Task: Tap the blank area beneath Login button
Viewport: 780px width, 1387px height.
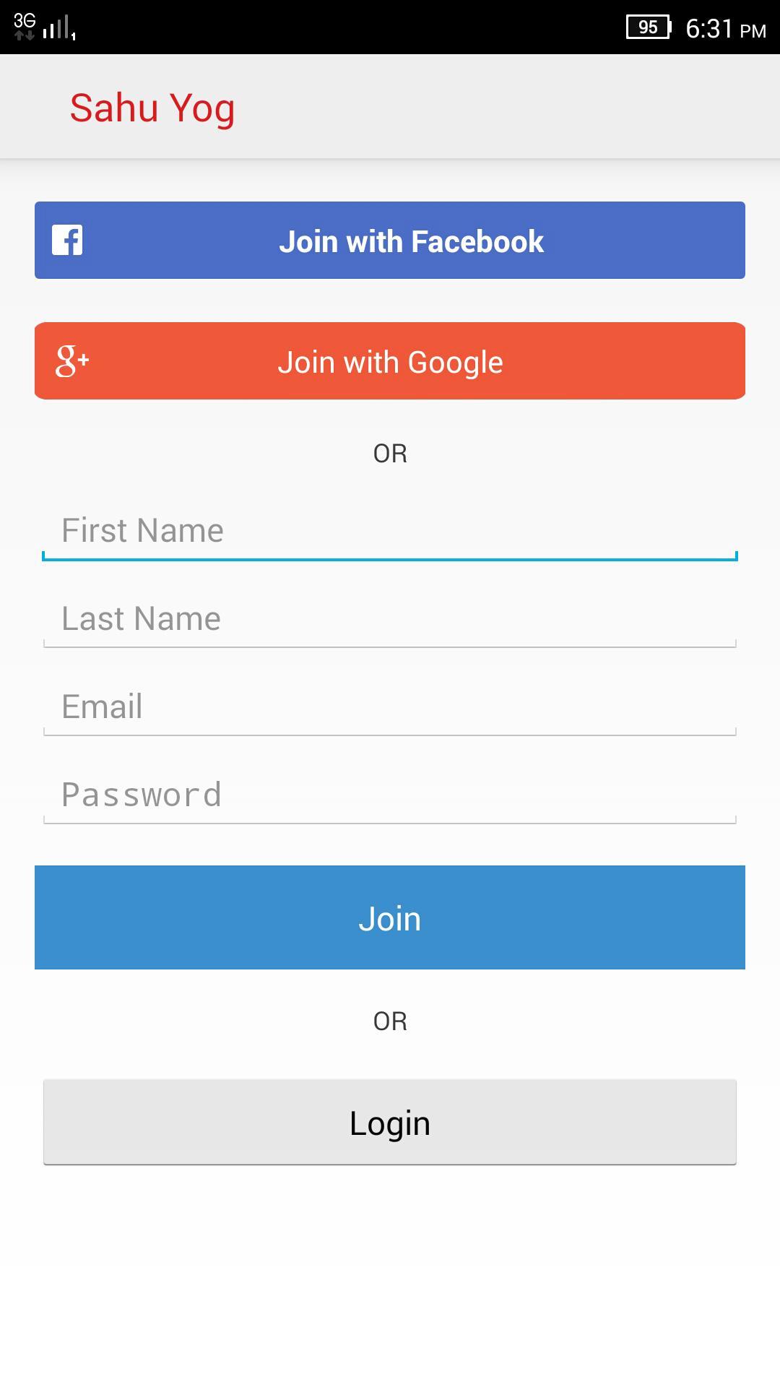Action: (x=390, y=1271)
